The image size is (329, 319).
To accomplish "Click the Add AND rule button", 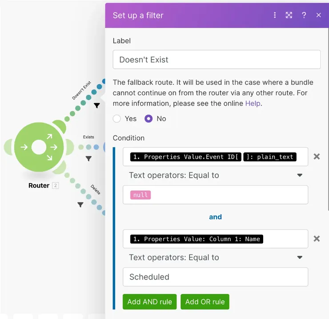I will pos(149,302).
